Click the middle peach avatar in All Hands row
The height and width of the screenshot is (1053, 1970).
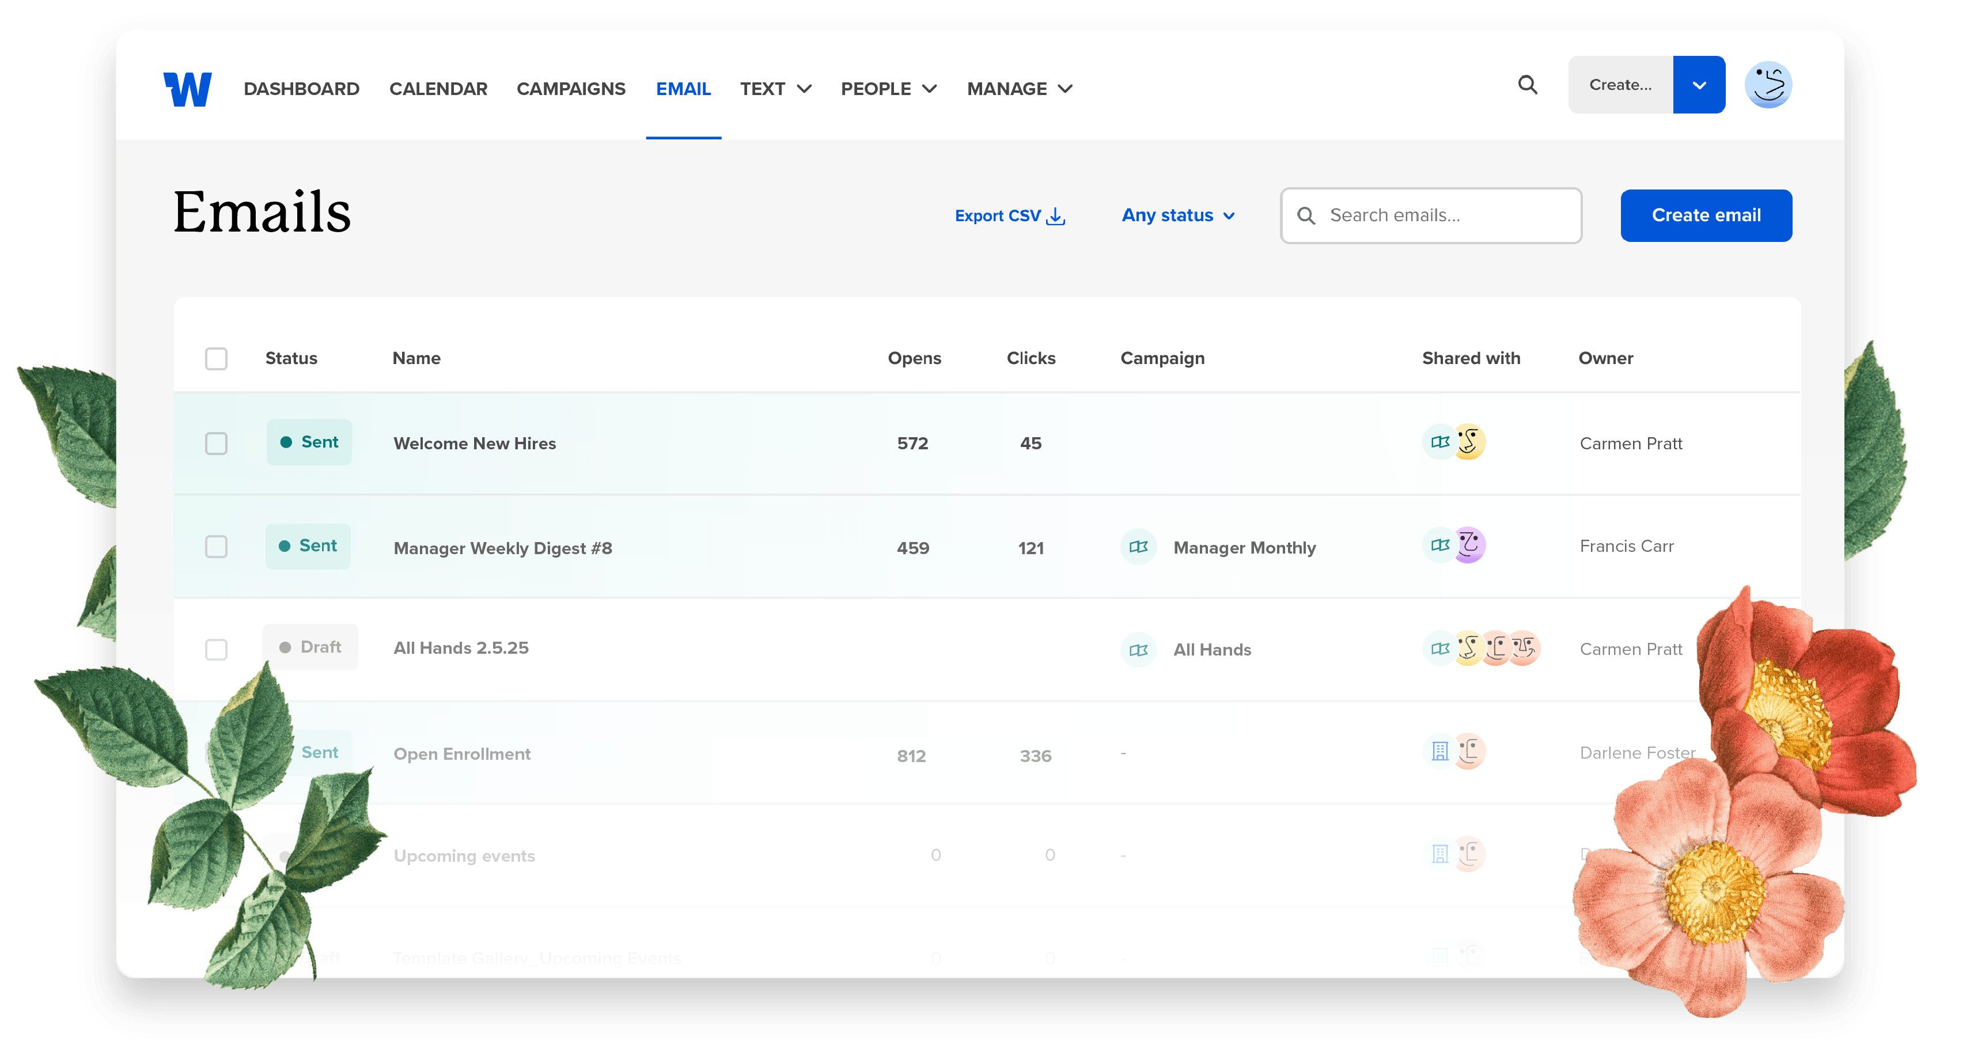1496,649
